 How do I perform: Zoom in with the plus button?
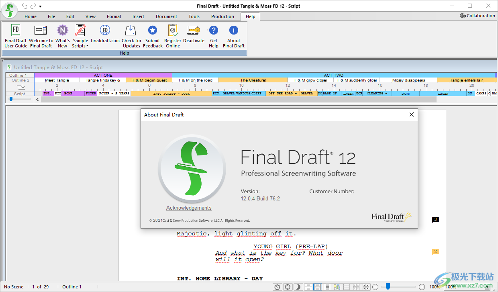pos(422,287)
